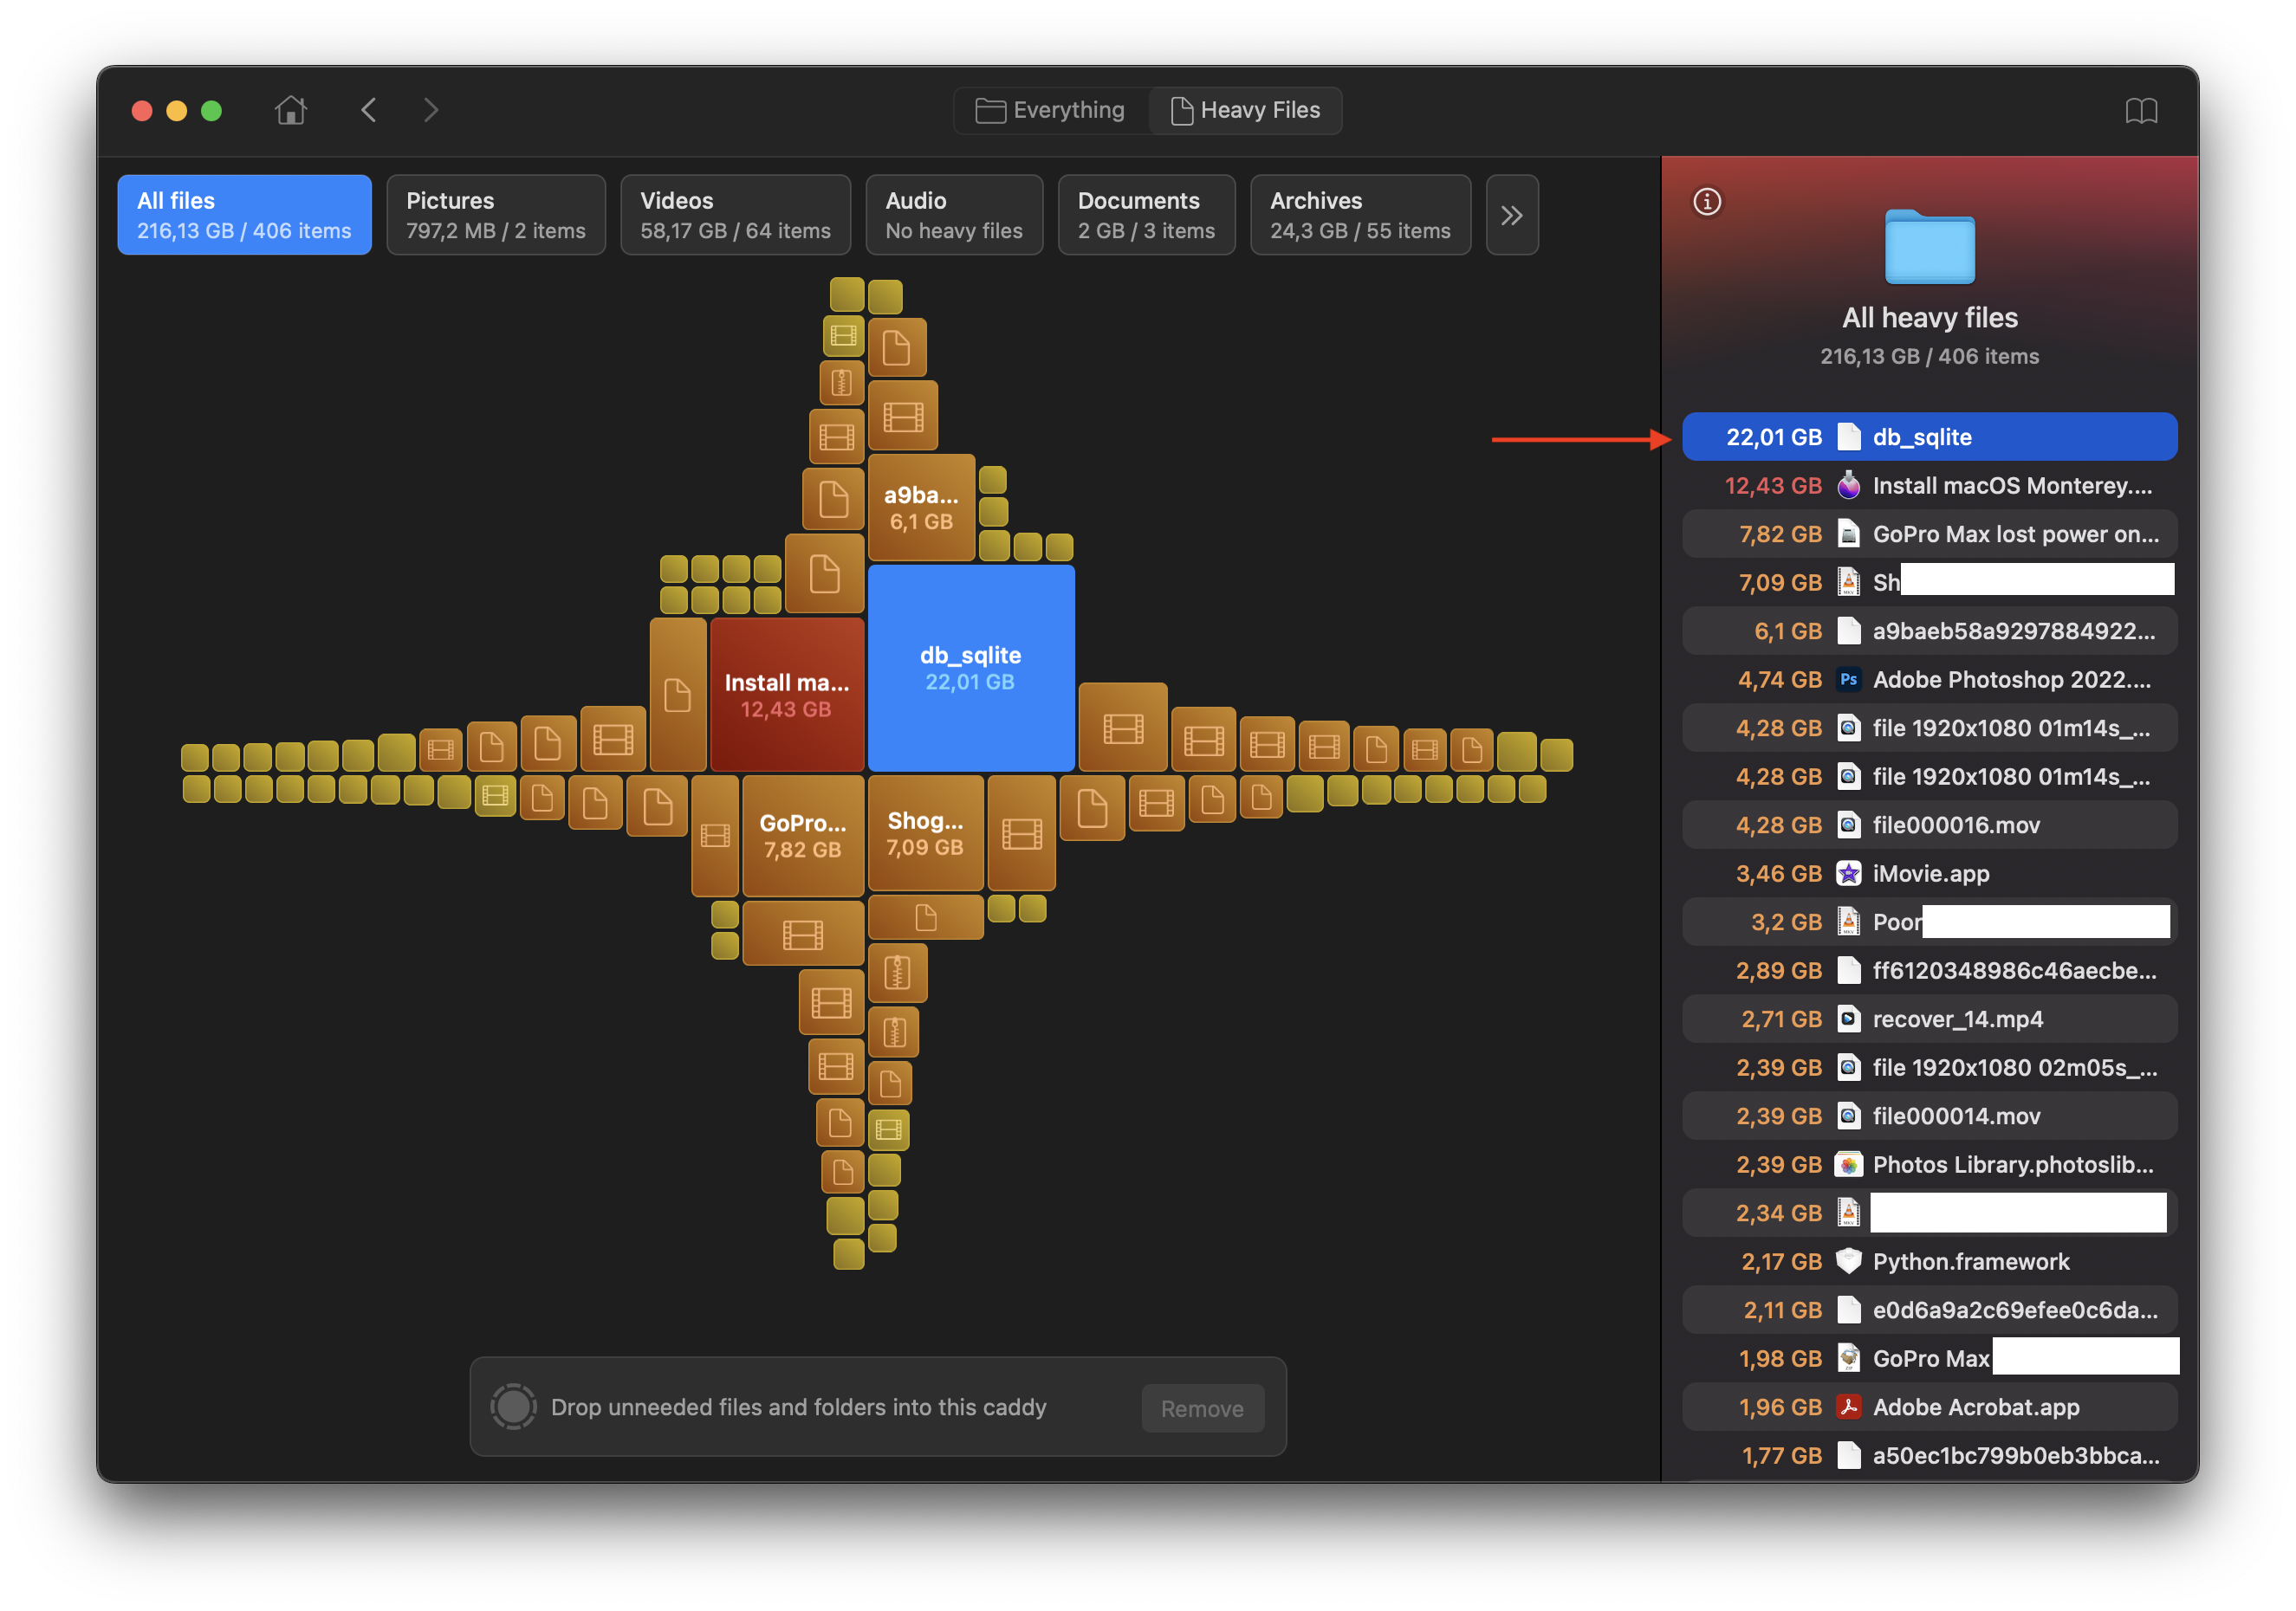Screen dimensions: 2296x1611
Task: Select the GoPro 7,82 GB treemap block
Action: coord(802,836)
